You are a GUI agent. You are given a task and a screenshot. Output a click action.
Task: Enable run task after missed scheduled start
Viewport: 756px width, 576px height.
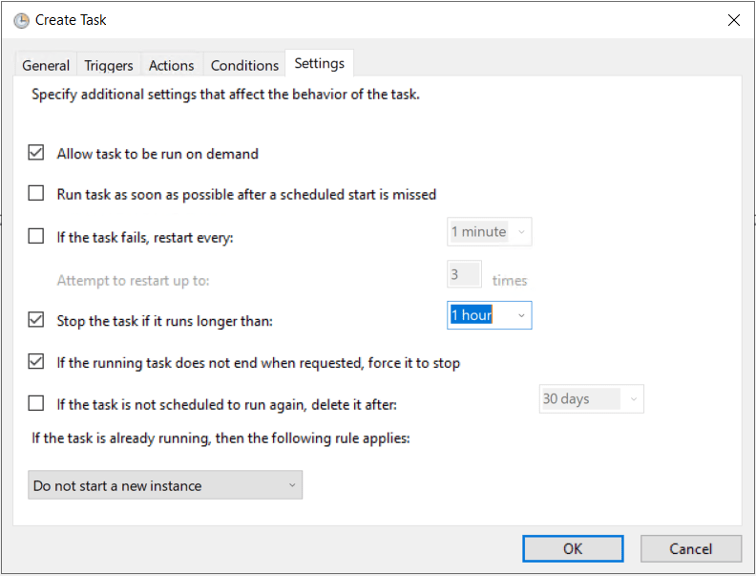tap(36, 194)
